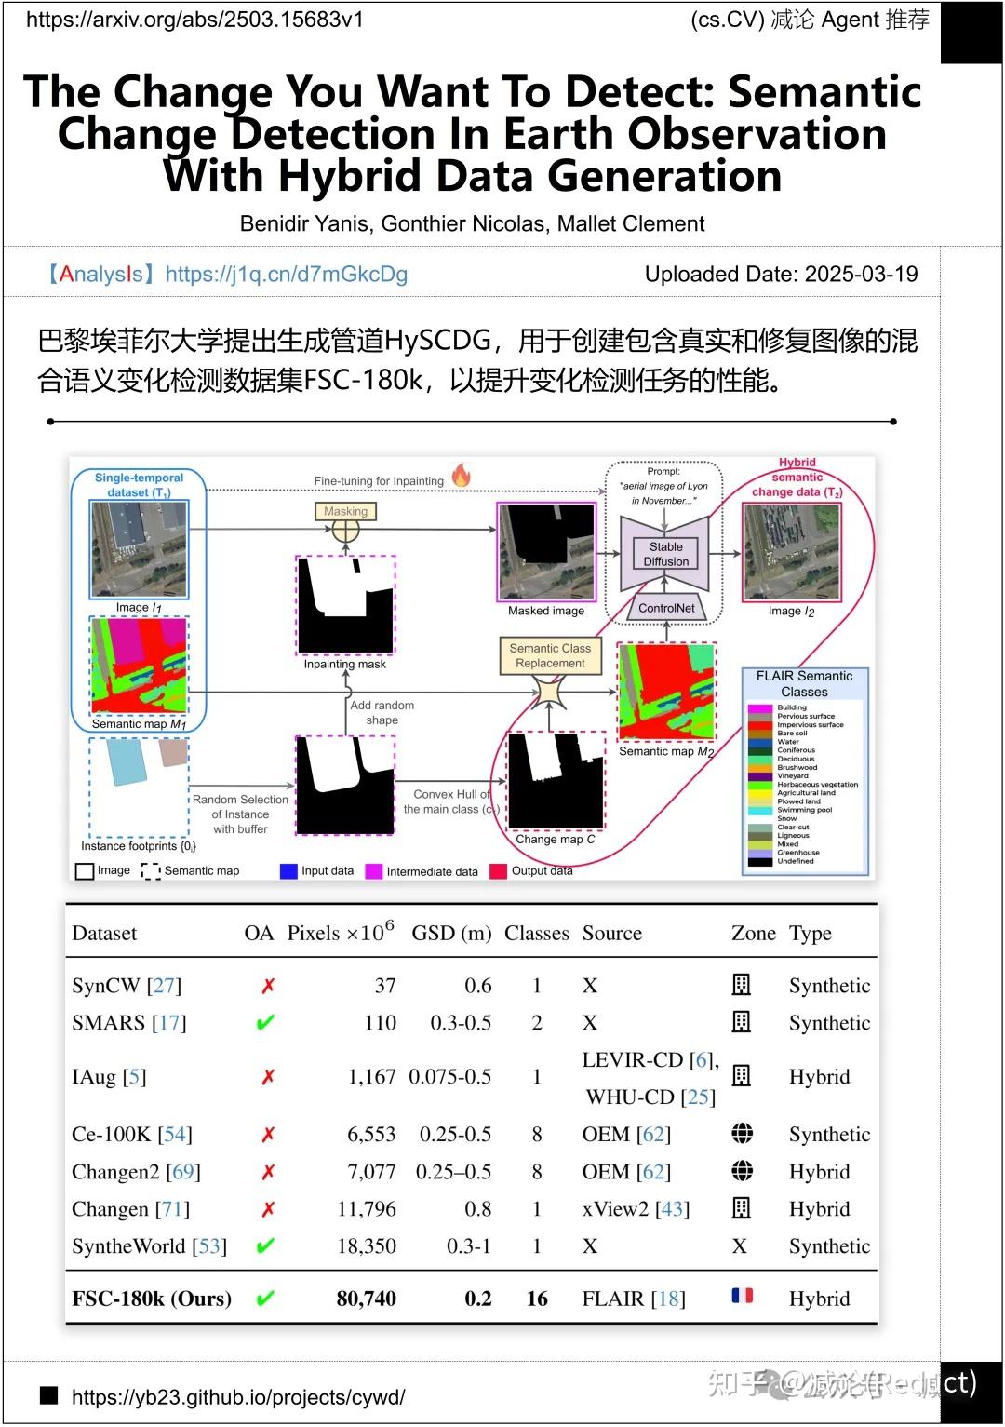Select the globe icon in the Changen2 row
Screen dimensions: 1005x1427
tap(742, 1171)
